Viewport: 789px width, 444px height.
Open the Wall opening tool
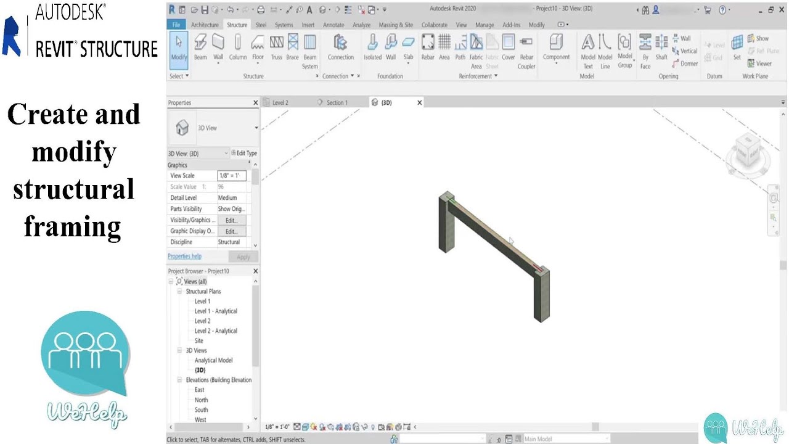tap(682, 38)
